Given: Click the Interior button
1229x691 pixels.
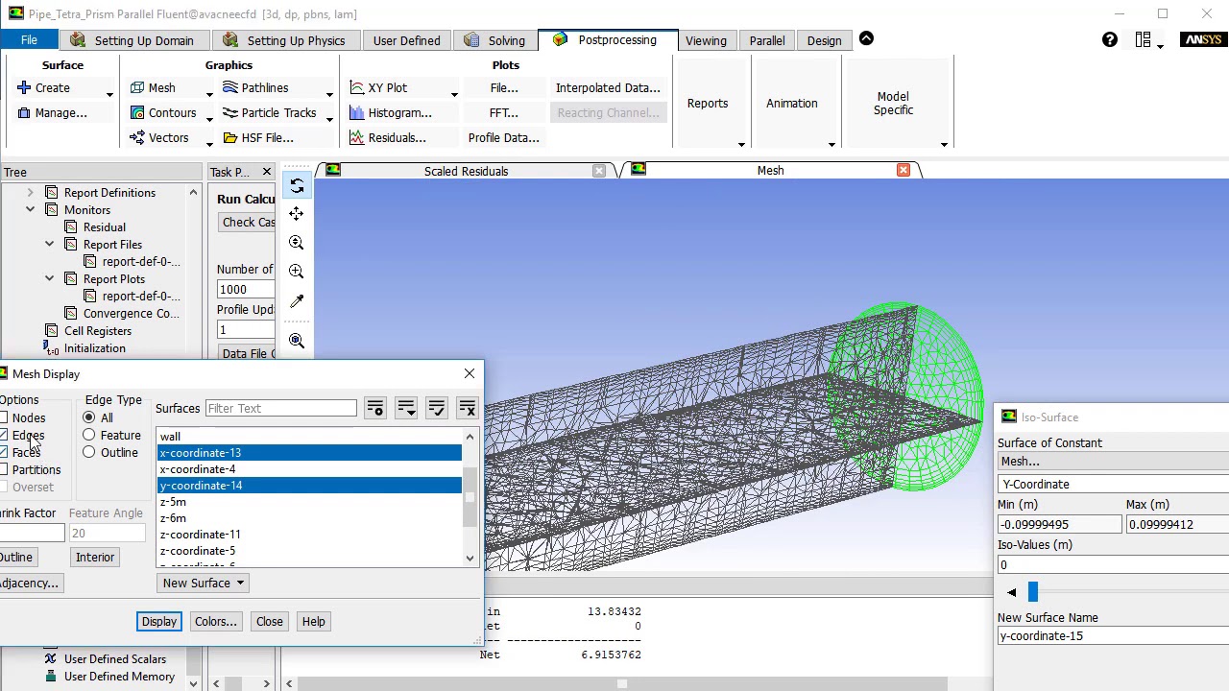Looking at the screenshot, I should click(x=95, y=557).
